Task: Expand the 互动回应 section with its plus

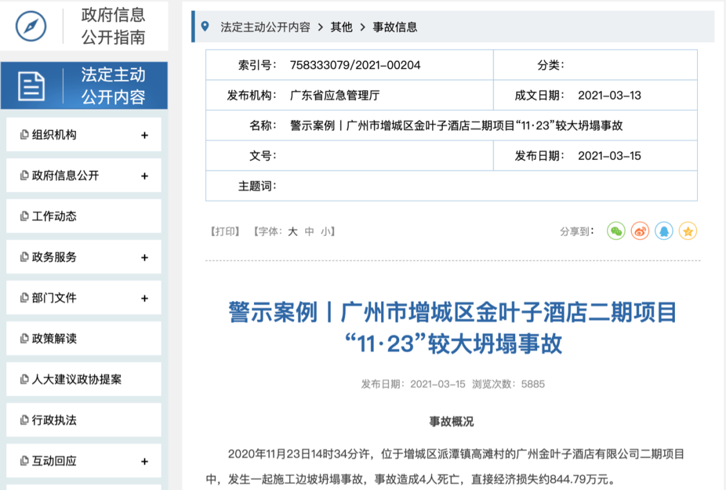Action: [145, 461]
